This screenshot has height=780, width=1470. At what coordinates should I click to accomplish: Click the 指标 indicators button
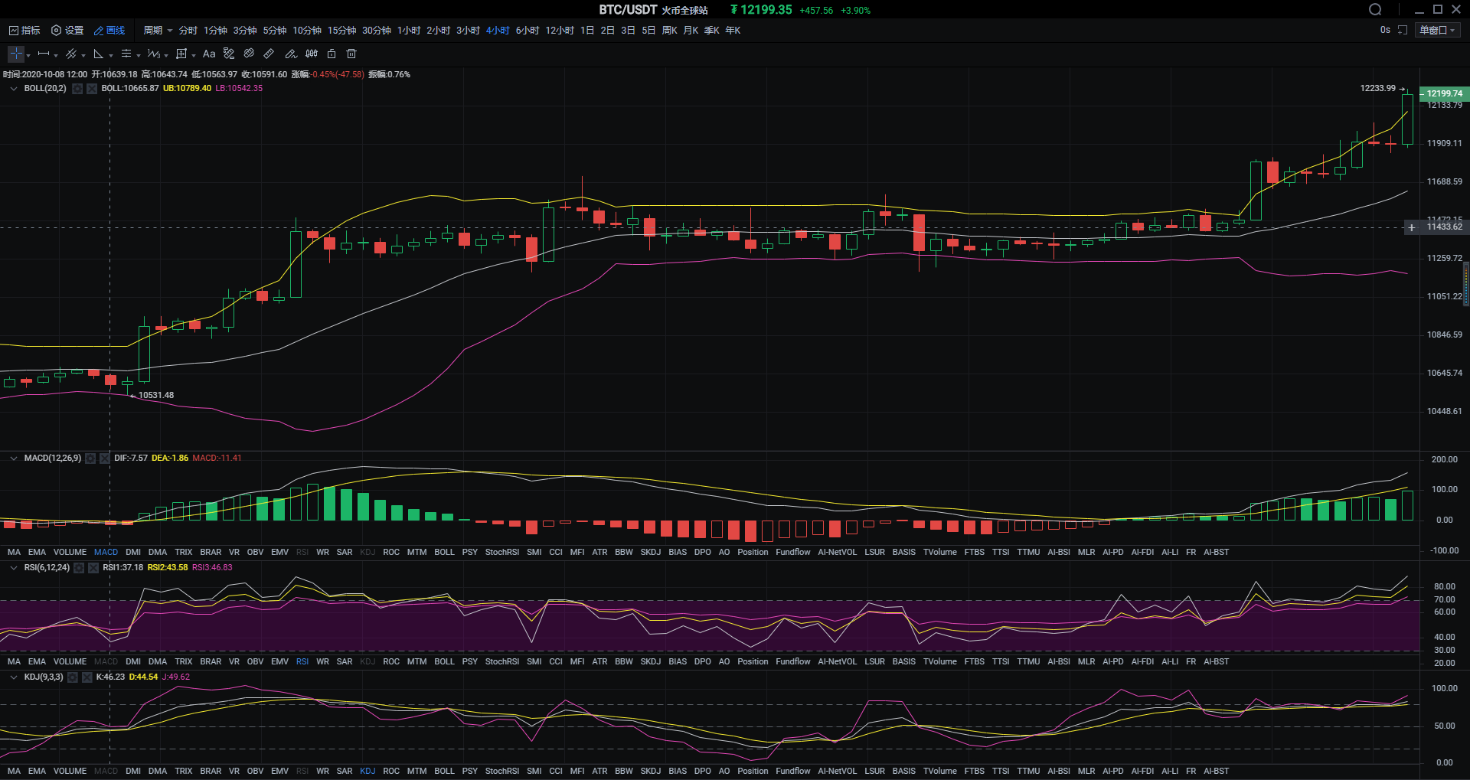[24, 31]
